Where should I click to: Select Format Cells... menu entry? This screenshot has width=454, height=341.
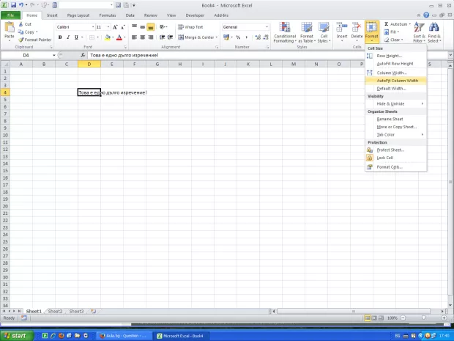390,166
